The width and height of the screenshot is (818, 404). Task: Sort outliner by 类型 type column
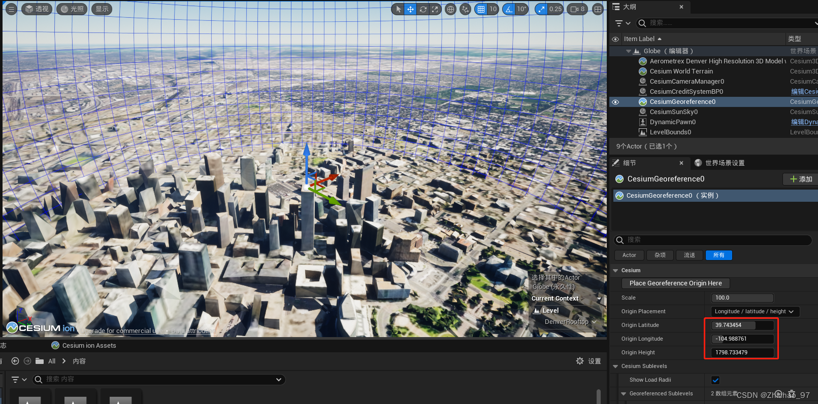[x=795, y=39]
